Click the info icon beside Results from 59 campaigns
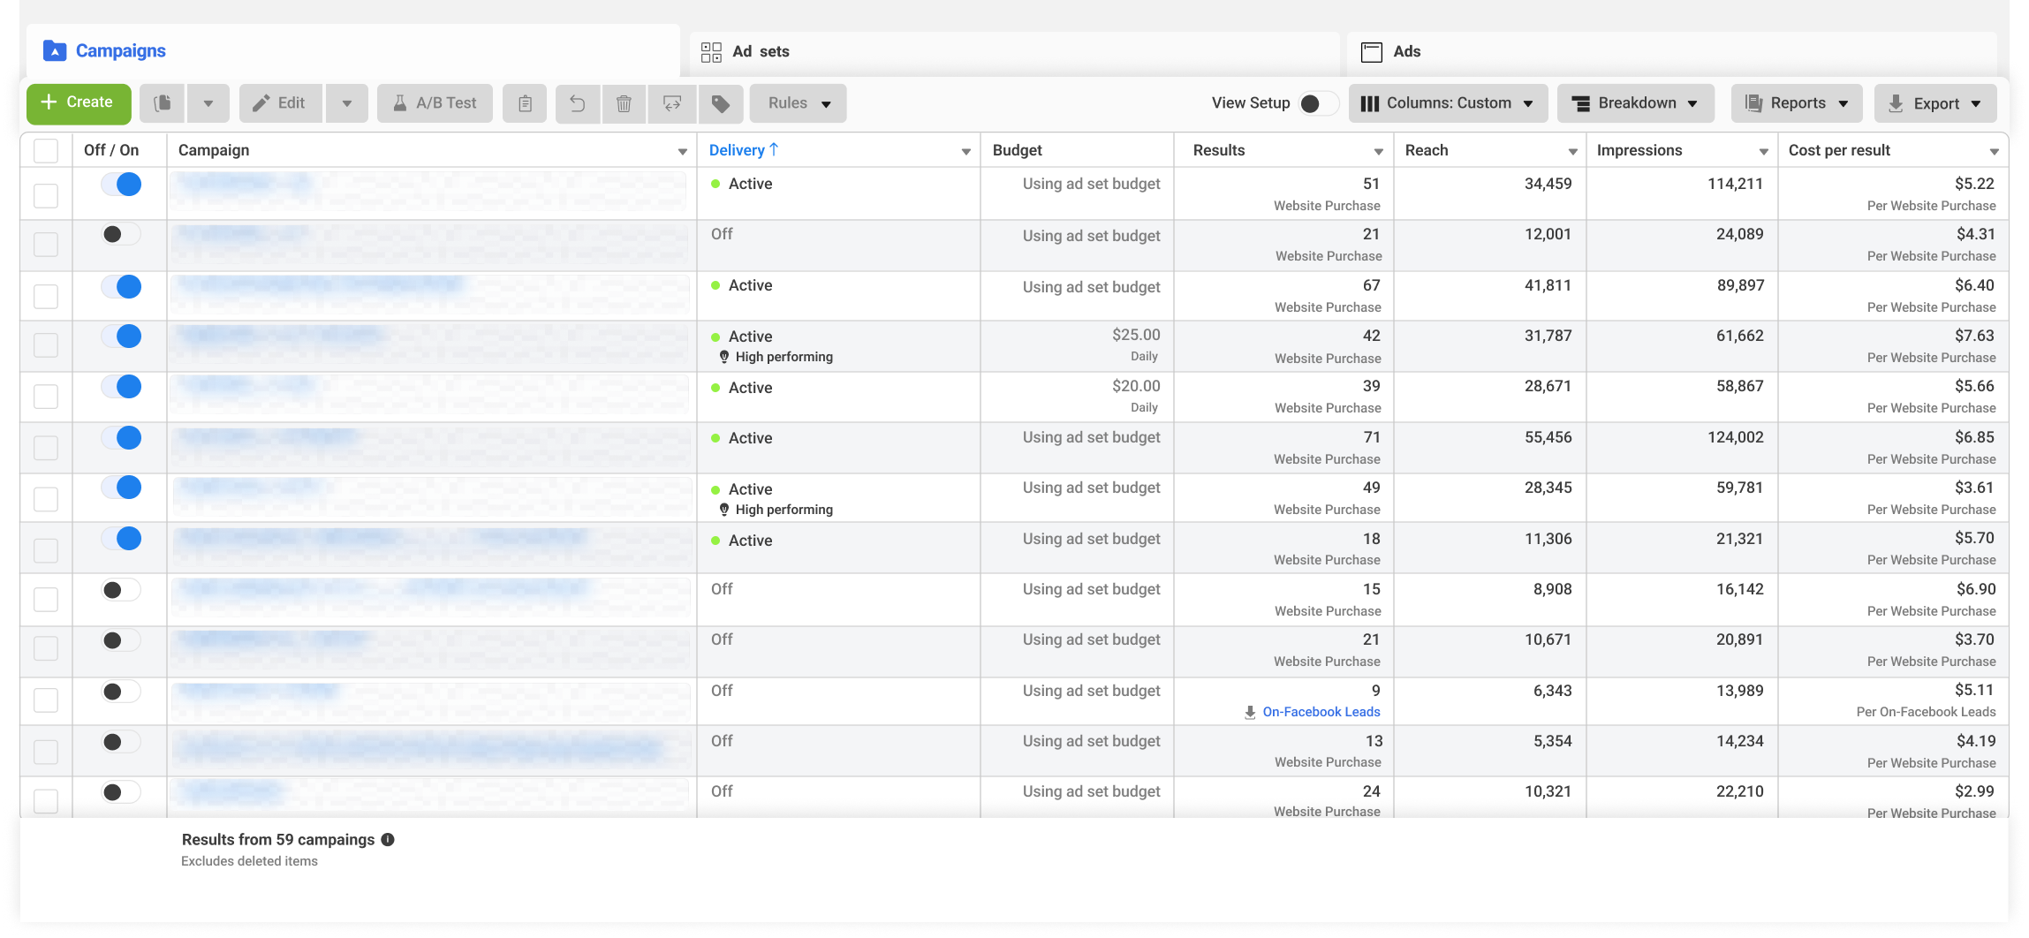2029x938 pixels. pos(388,840)
